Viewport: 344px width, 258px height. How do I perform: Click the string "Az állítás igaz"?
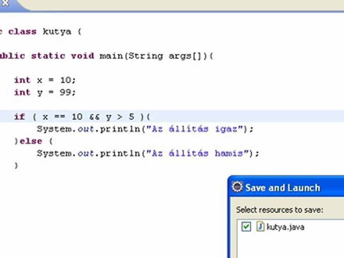click(195, 129)
